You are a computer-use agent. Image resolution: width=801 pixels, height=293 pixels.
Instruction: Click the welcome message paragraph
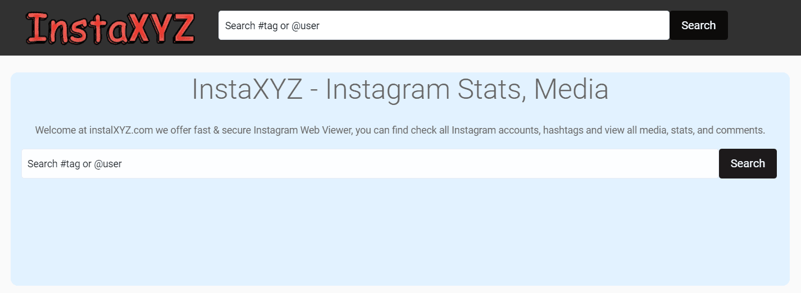(x=400, y=130)
